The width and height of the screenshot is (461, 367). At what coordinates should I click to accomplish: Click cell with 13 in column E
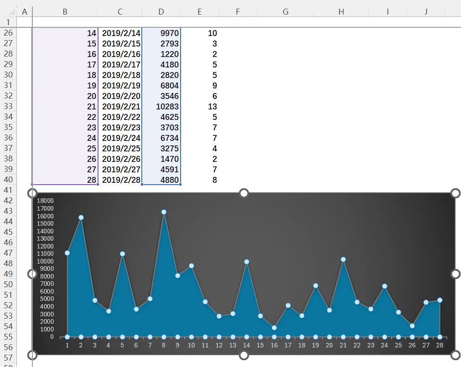tap(200, 106)
